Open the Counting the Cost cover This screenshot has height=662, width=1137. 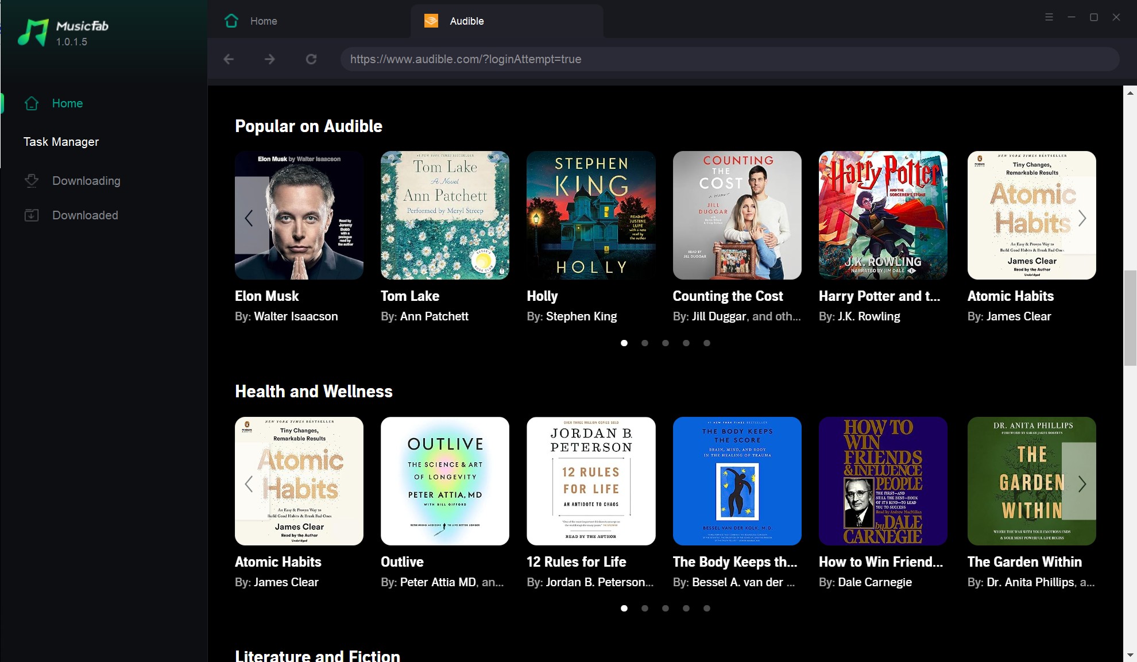[x=737, y=215]
